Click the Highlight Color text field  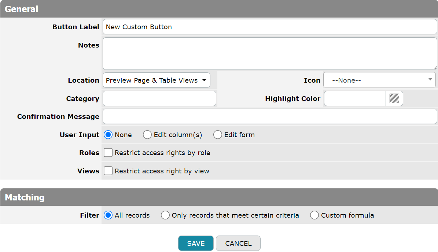point(354,99)
